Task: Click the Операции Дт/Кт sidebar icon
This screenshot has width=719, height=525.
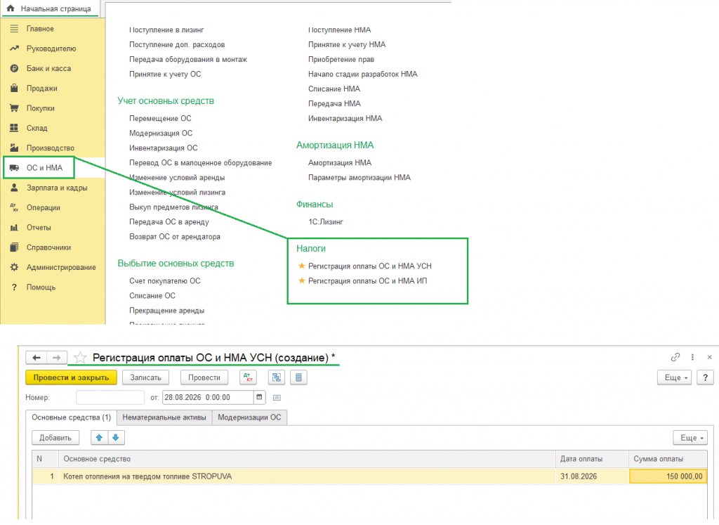Action: pyautogui.click(x=14, y=207)
